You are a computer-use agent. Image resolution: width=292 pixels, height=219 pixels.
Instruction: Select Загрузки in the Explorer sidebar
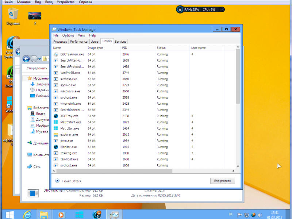pos(40,84)
